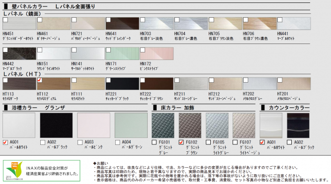Click the FG101 granite gray floor thumbnail
Screen dimensions: 331x184
tap(163, 126)
